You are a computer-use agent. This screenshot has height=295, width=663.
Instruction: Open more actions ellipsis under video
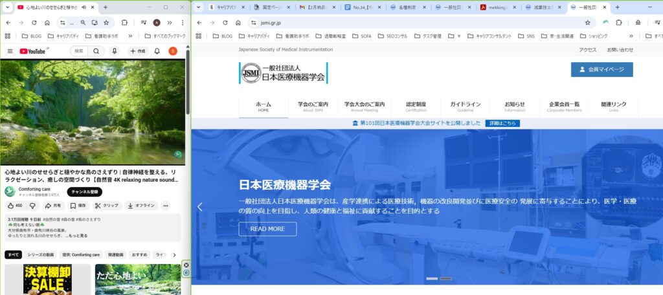tap(166, 206)
